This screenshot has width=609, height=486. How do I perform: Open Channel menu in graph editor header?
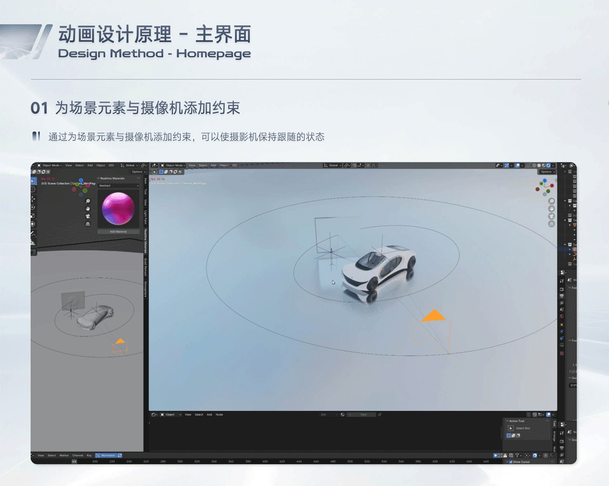coord(78,455)
